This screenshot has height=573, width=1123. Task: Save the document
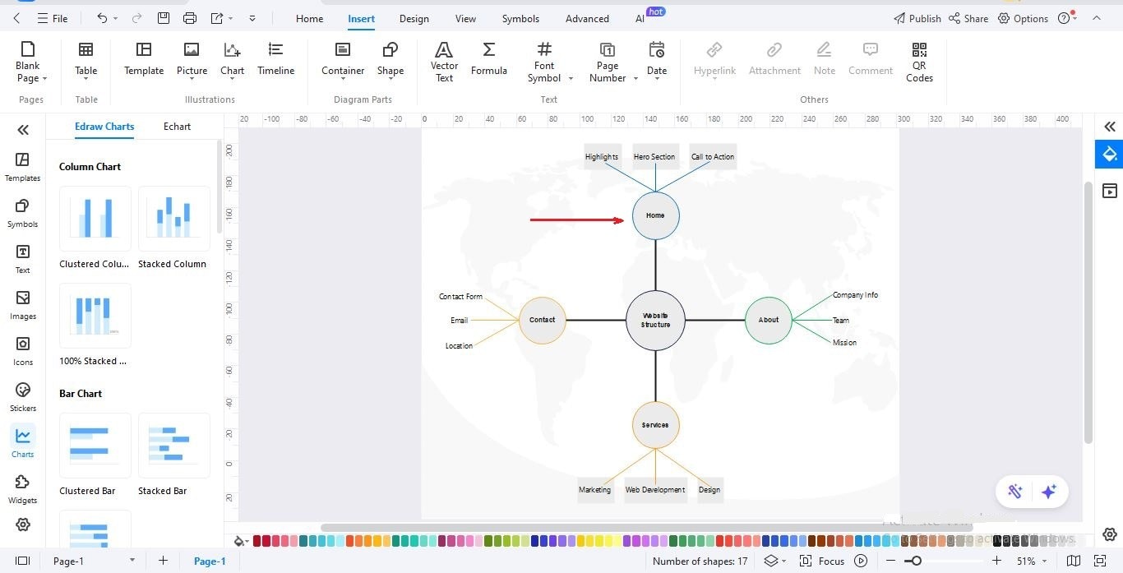(x=164, y=18)
